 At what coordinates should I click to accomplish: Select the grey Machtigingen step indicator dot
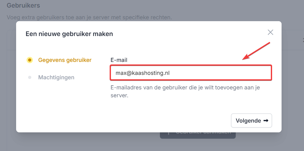pyautogui.click(x=29, y=77)
